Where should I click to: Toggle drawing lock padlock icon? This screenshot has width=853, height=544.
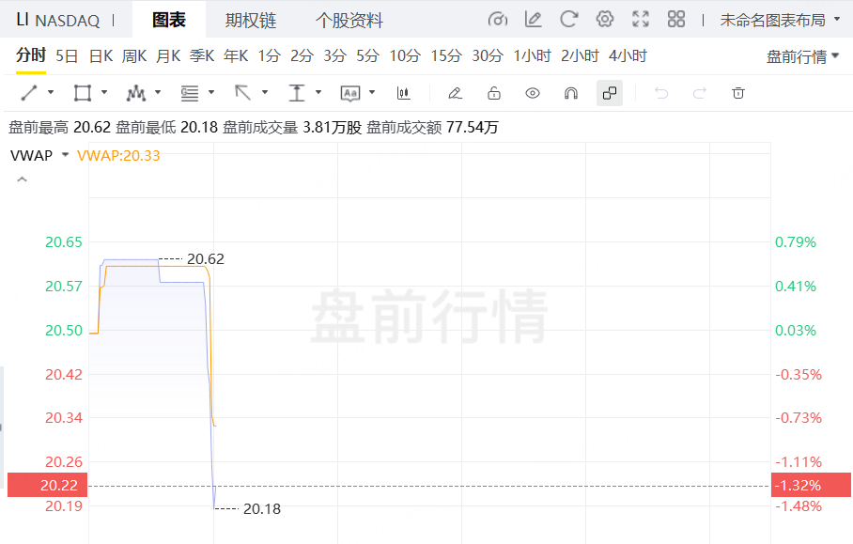tap(494, 92)
